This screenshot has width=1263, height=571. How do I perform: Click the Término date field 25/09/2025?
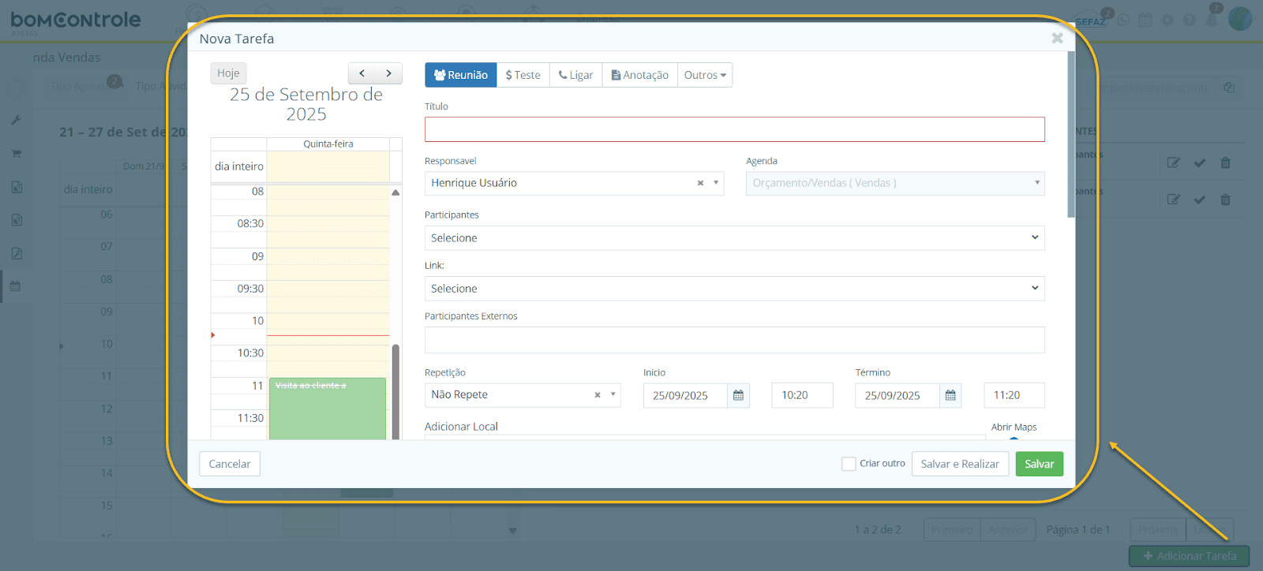897,396
